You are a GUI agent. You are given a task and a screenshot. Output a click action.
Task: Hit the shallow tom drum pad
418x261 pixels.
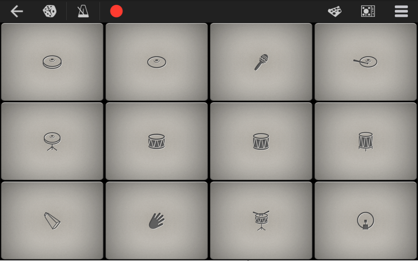click(157, 141)
